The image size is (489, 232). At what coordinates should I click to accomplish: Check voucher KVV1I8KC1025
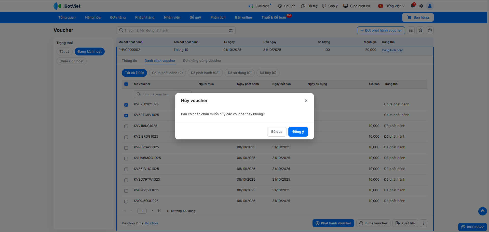point(126,126)
